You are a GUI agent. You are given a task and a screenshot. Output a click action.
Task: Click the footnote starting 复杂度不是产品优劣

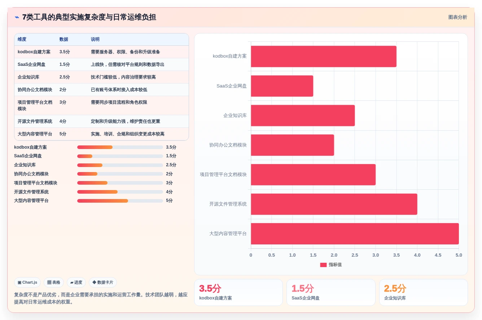pos(101,298)
